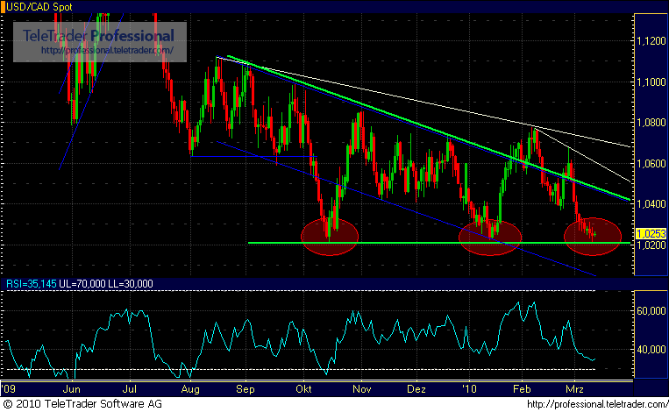Click the Jul label on the time axis
Image resolution: width=669 pixels, height=412 pixels.
pyautogui.click(x=129, y=389)
